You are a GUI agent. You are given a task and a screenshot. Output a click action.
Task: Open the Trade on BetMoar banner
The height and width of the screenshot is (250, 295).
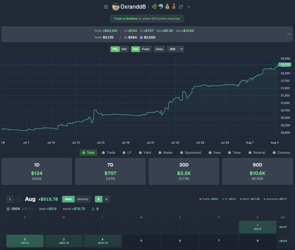pos(147,19)
